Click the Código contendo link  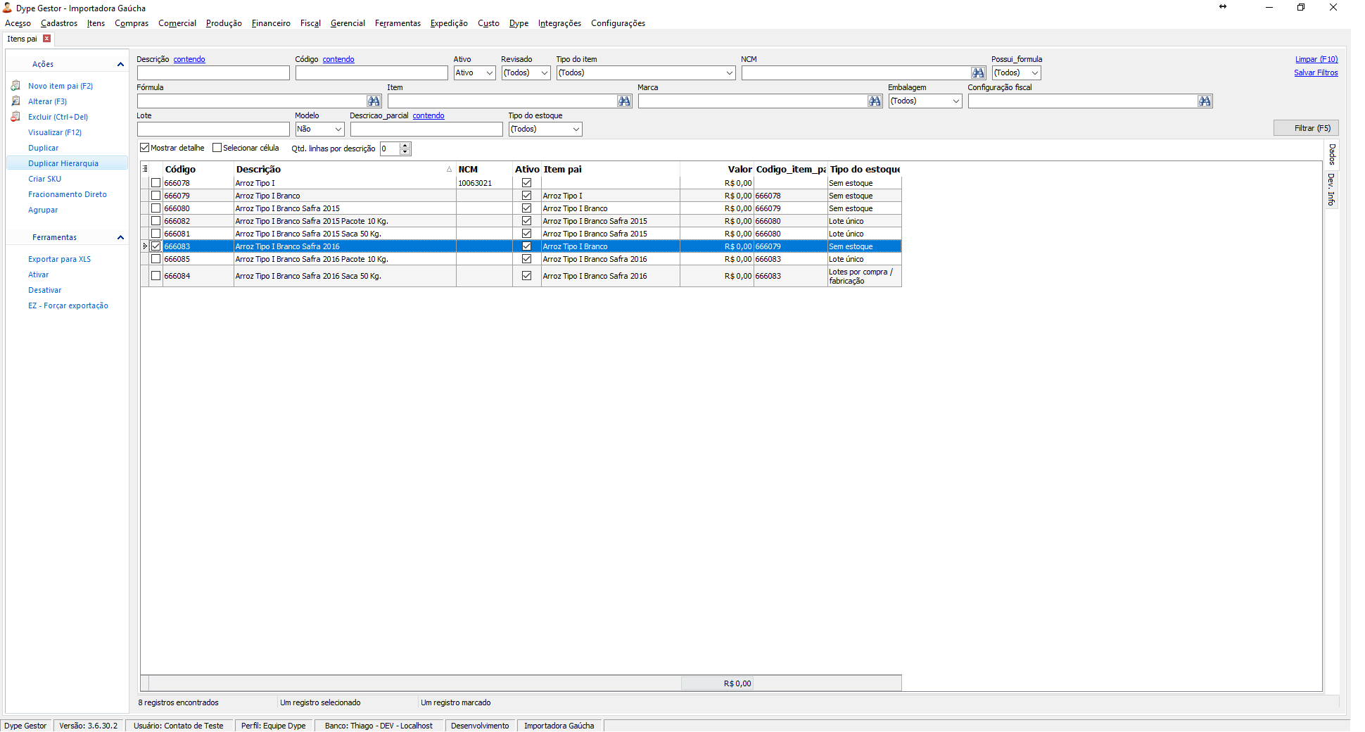pos(338,59)
